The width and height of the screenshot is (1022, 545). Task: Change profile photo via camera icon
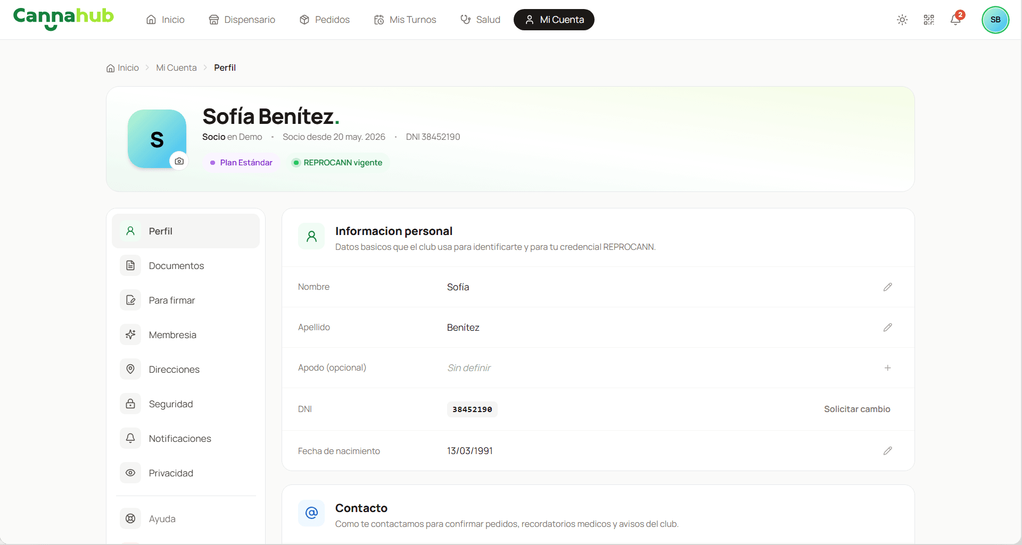tap(179, 161)
